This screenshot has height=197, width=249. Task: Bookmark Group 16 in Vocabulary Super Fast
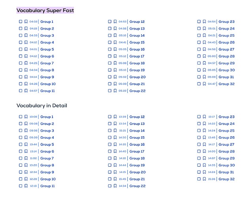click(x=115, y=49)
